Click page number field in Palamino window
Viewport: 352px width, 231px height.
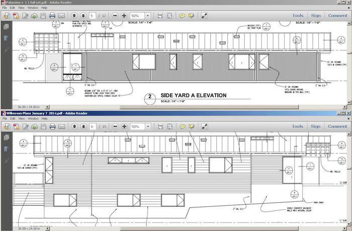click(x=92, y=16)
